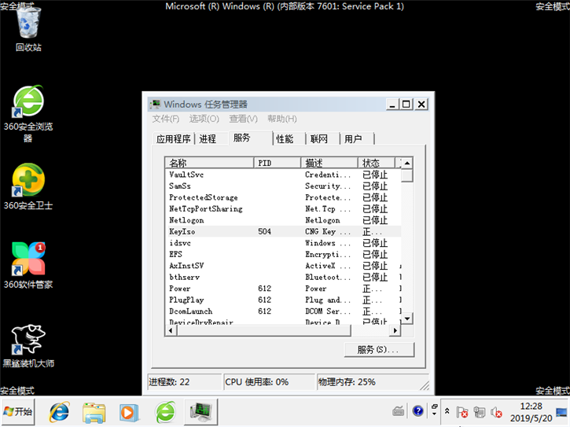Select the Netlogon service row
Screen dimensions: 570x427
coord(283,220)
